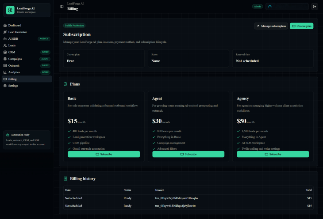Click the Total column header
Screen dimensions: 323x219
tap(308, 190)
